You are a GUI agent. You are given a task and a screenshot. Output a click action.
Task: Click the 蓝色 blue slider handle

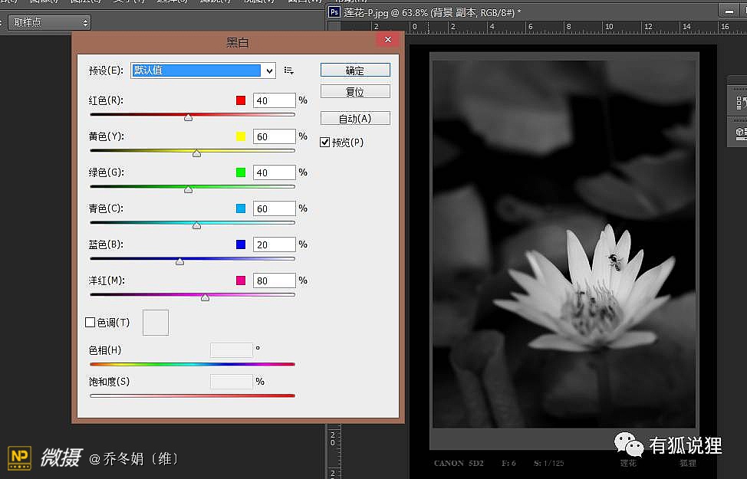point(179,261)
